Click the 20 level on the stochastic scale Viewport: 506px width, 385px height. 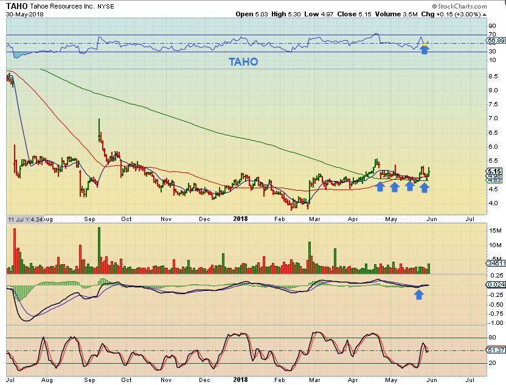(493, 363)
